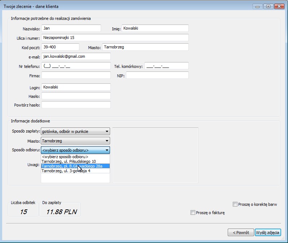Tick the Proszę o fakturę checkbox
Viewport: 288px width, 243px height.
pyautogui.click(x=193, y=213)
